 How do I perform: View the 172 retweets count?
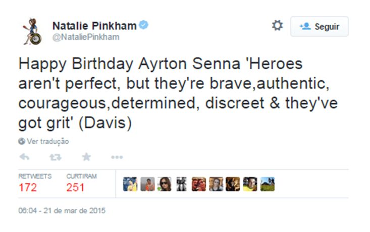click(x=28, y=188)
